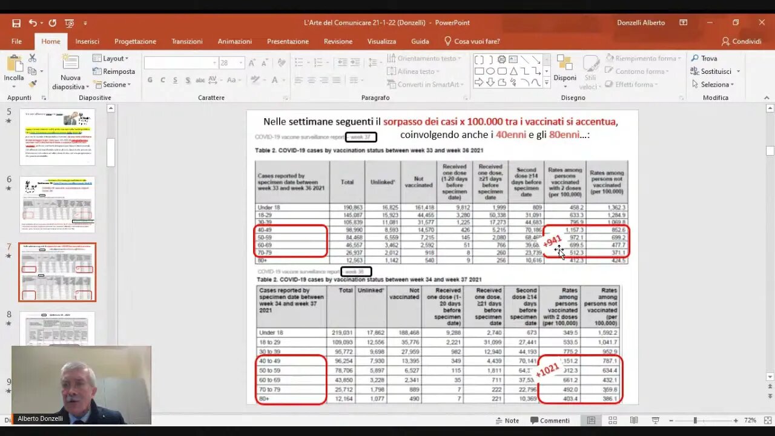Decrease list indent level
The height and width of the screenshot is (436, 775).
(343, 62)
